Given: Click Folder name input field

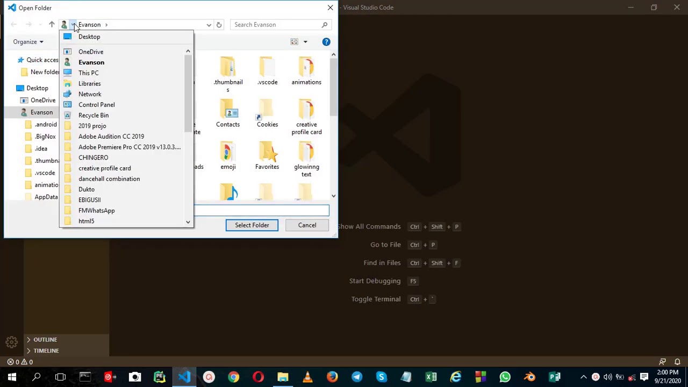Looking at the screenshot, I should click(261, 210).
